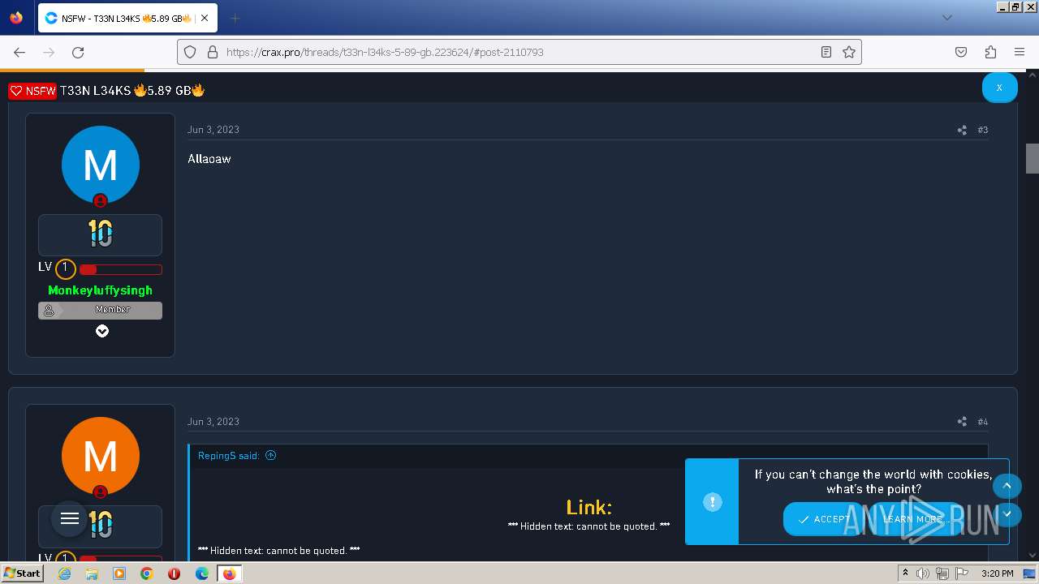Go back to the previous page
This screenshot has width=1039, height=584.
coord(19,52)
